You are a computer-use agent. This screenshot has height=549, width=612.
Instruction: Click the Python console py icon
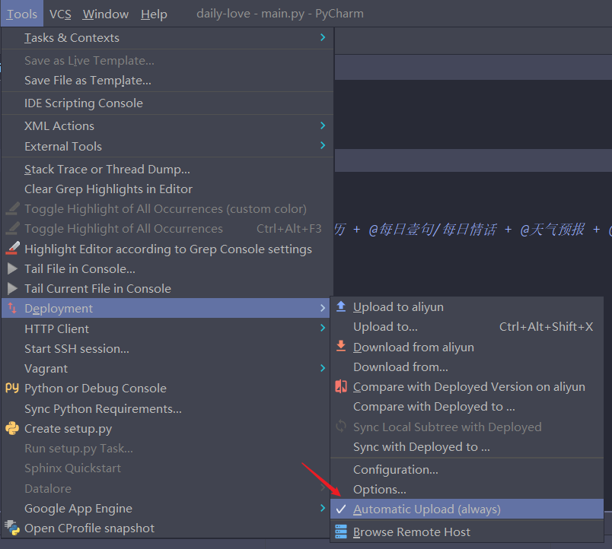(12, 388)
